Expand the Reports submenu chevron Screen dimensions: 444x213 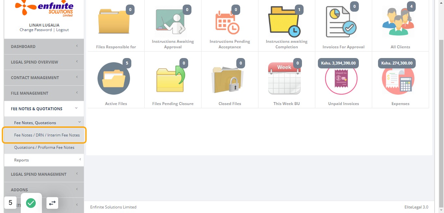(x=80, y=159)
